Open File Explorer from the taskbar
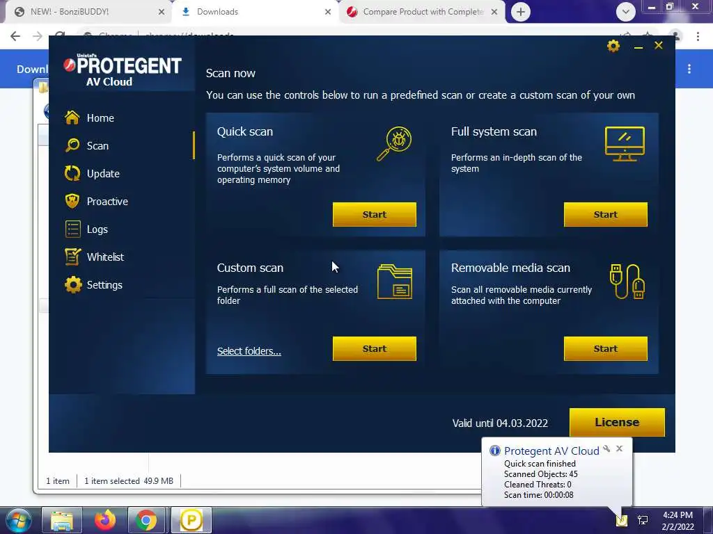This screenshot has height=534, width=713. tap(62, 520)
